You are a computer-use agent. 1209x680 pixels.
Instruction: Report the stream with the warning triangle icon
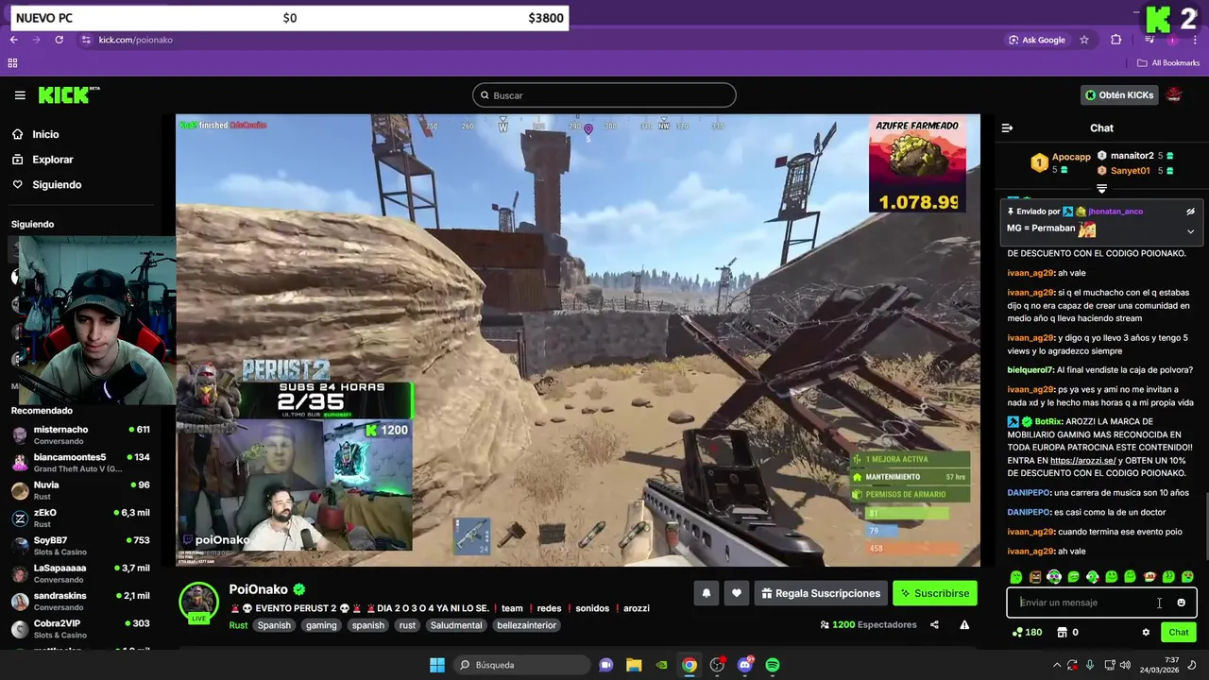[x=964, y=624]
